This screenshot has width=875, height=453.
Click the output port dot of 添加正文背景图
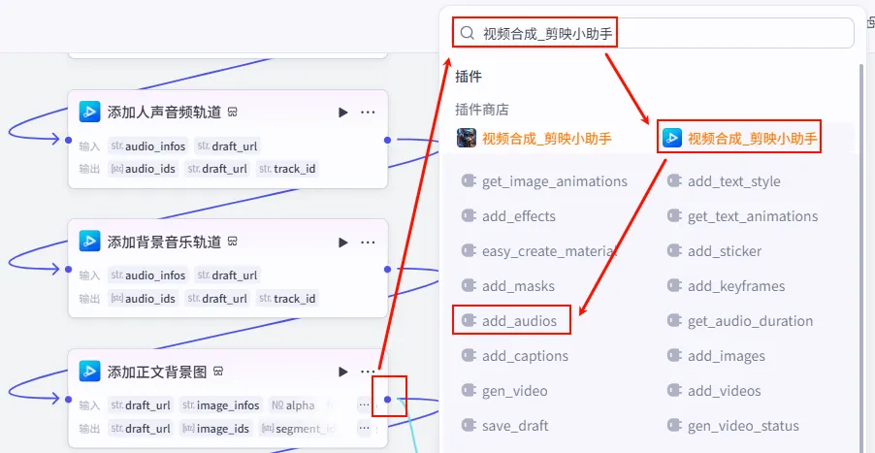[x=387, y=400]
